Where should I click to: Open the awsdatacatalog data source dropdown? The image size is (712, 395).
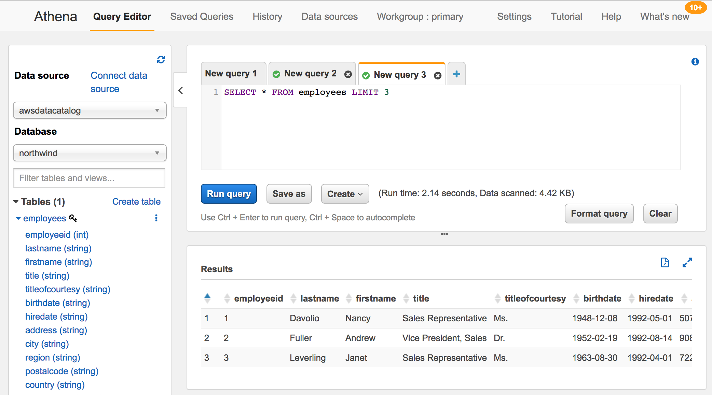pos(90,111)
